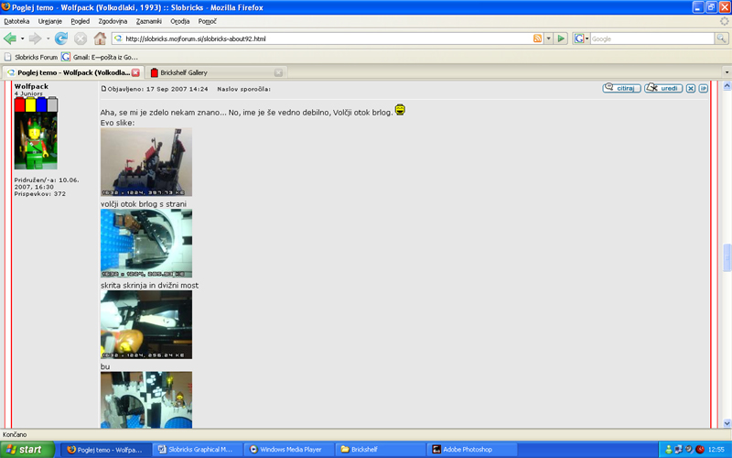Click the grey rank brick
Image resolution: width=732 pixels, height=458 pixels.
tap(52, 104)
